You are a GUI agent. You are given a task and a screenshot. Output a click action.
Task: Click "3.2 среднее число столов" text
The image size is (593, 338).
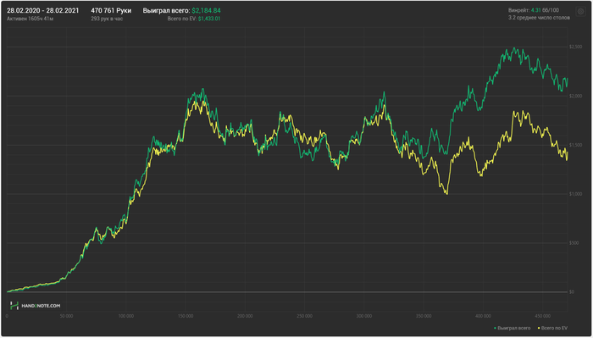tap(539, 18)
